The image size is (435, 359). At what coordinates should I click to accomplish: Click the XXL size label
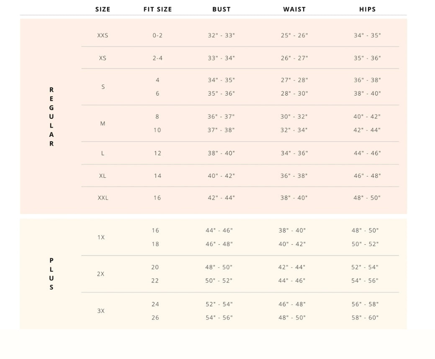pyautogui.click(x=103, y=198)
